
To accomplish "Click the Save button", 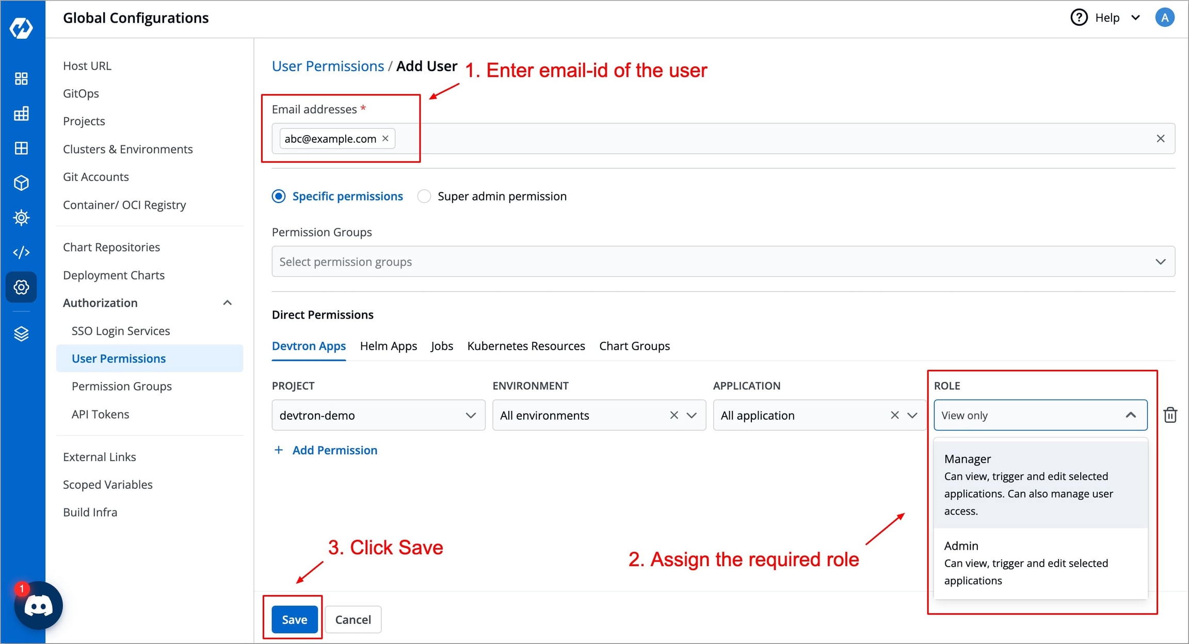I will tap(294, 619).
